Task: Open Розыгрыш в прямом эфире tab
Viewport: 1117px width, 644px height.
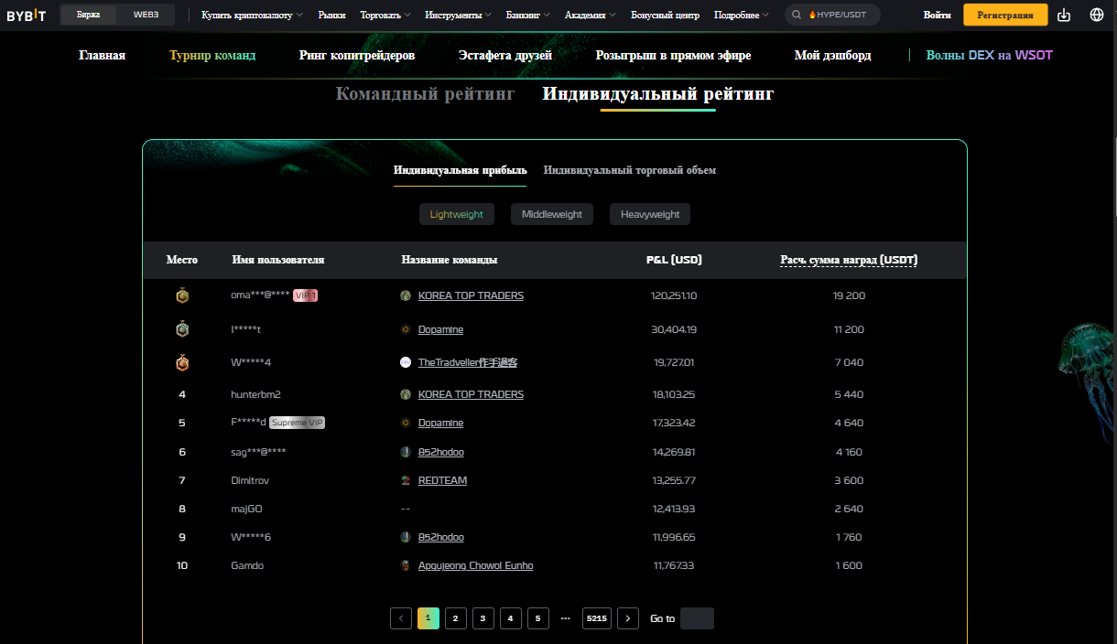Action: [673, 55]
